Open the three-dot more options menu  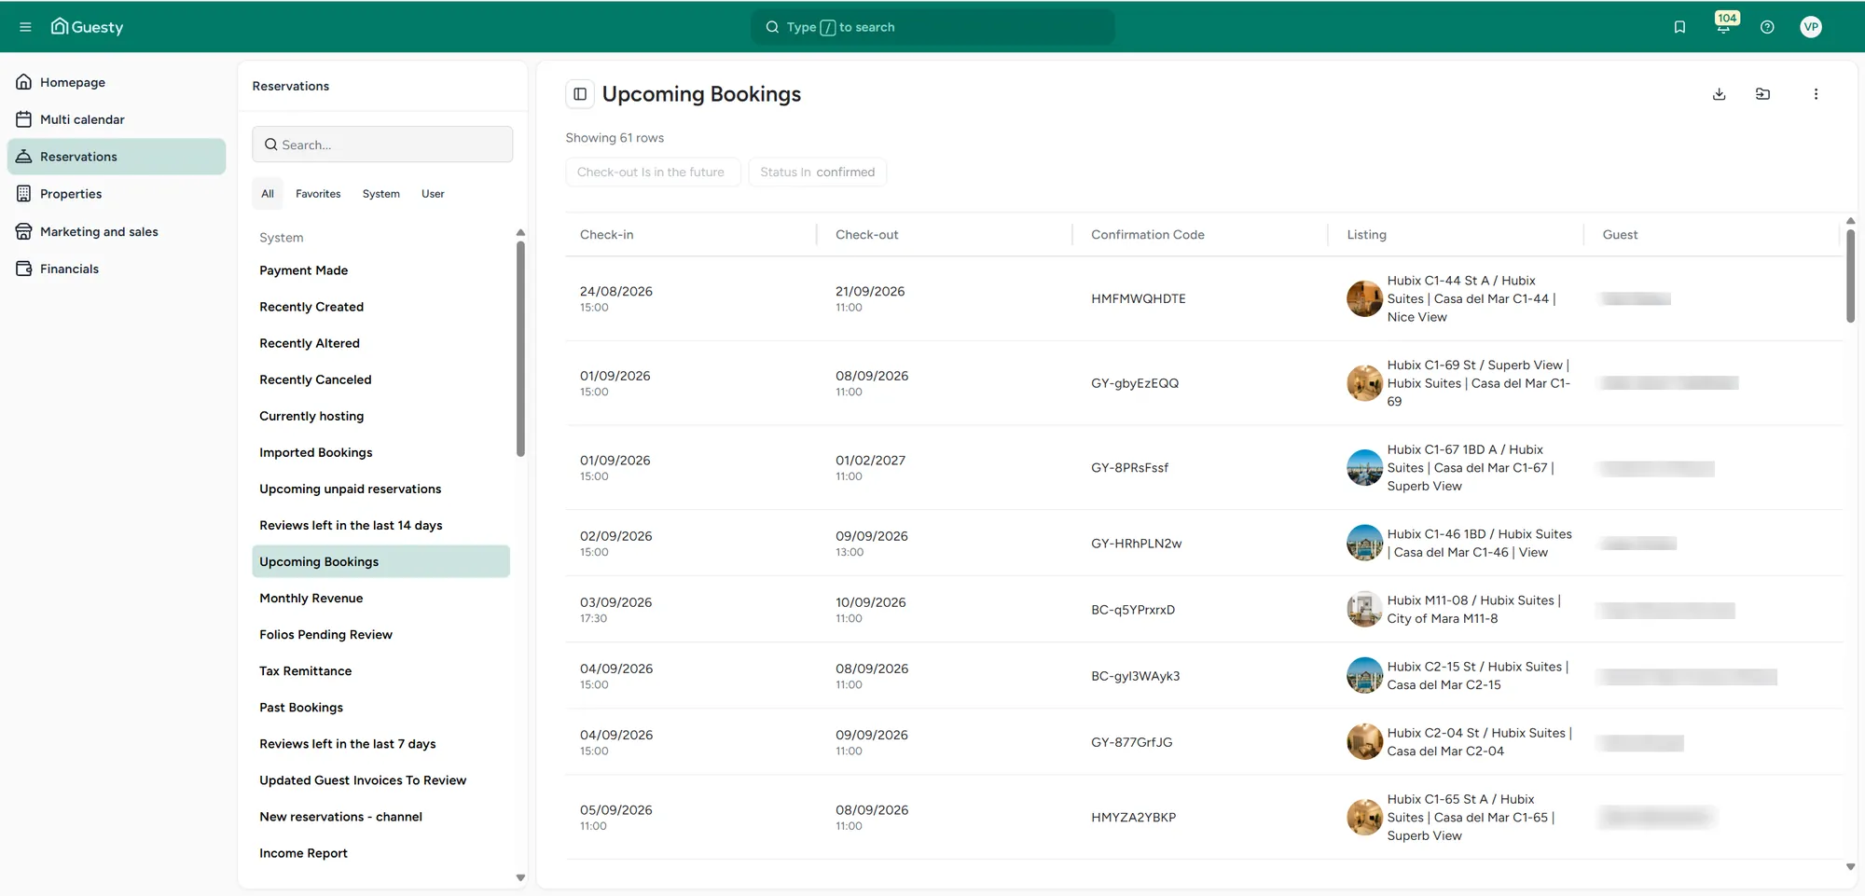[x=1815, y=94]
